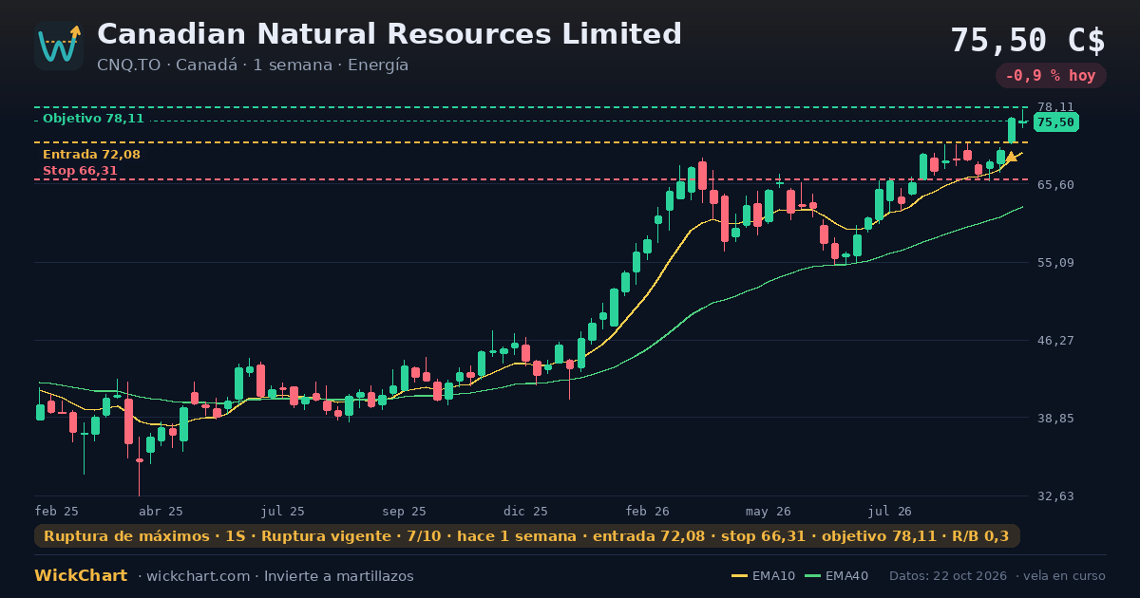Click the 55,09 axis value
Image resolution: width=1140 pixels, height=598 pixels.
(x=1055, y=262)
